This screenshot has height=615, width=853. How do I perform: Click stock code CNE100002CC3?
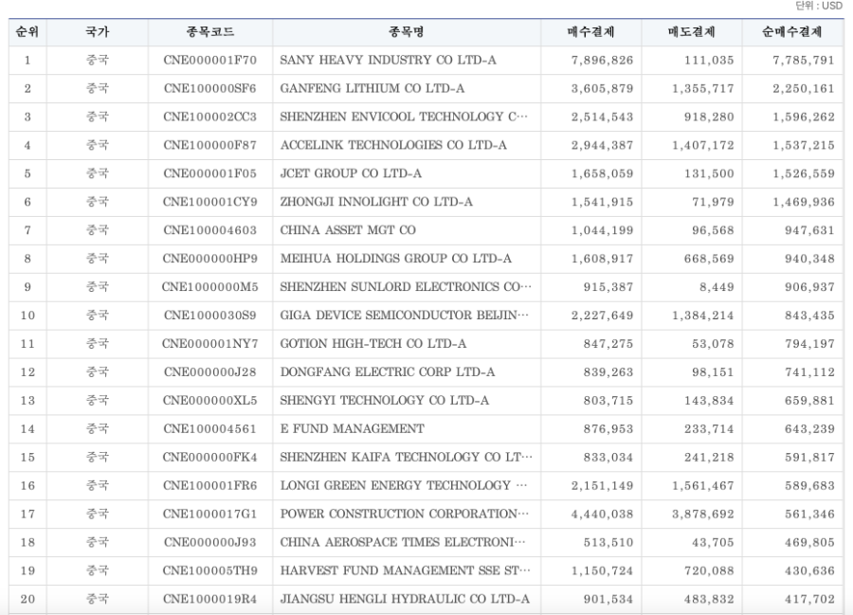[210, 117]
